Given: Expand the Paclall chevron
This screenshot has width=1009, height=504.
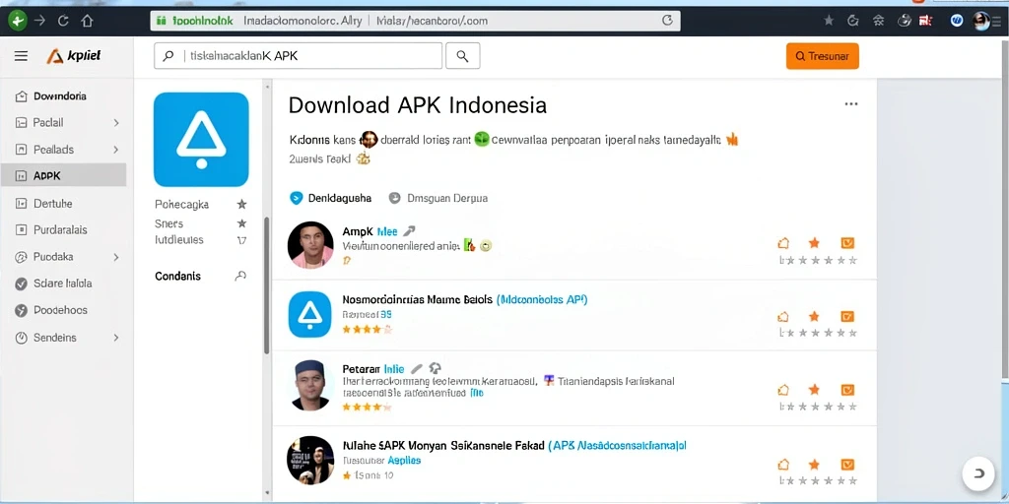Looking at the screenshot, I should tap(116, 122).
